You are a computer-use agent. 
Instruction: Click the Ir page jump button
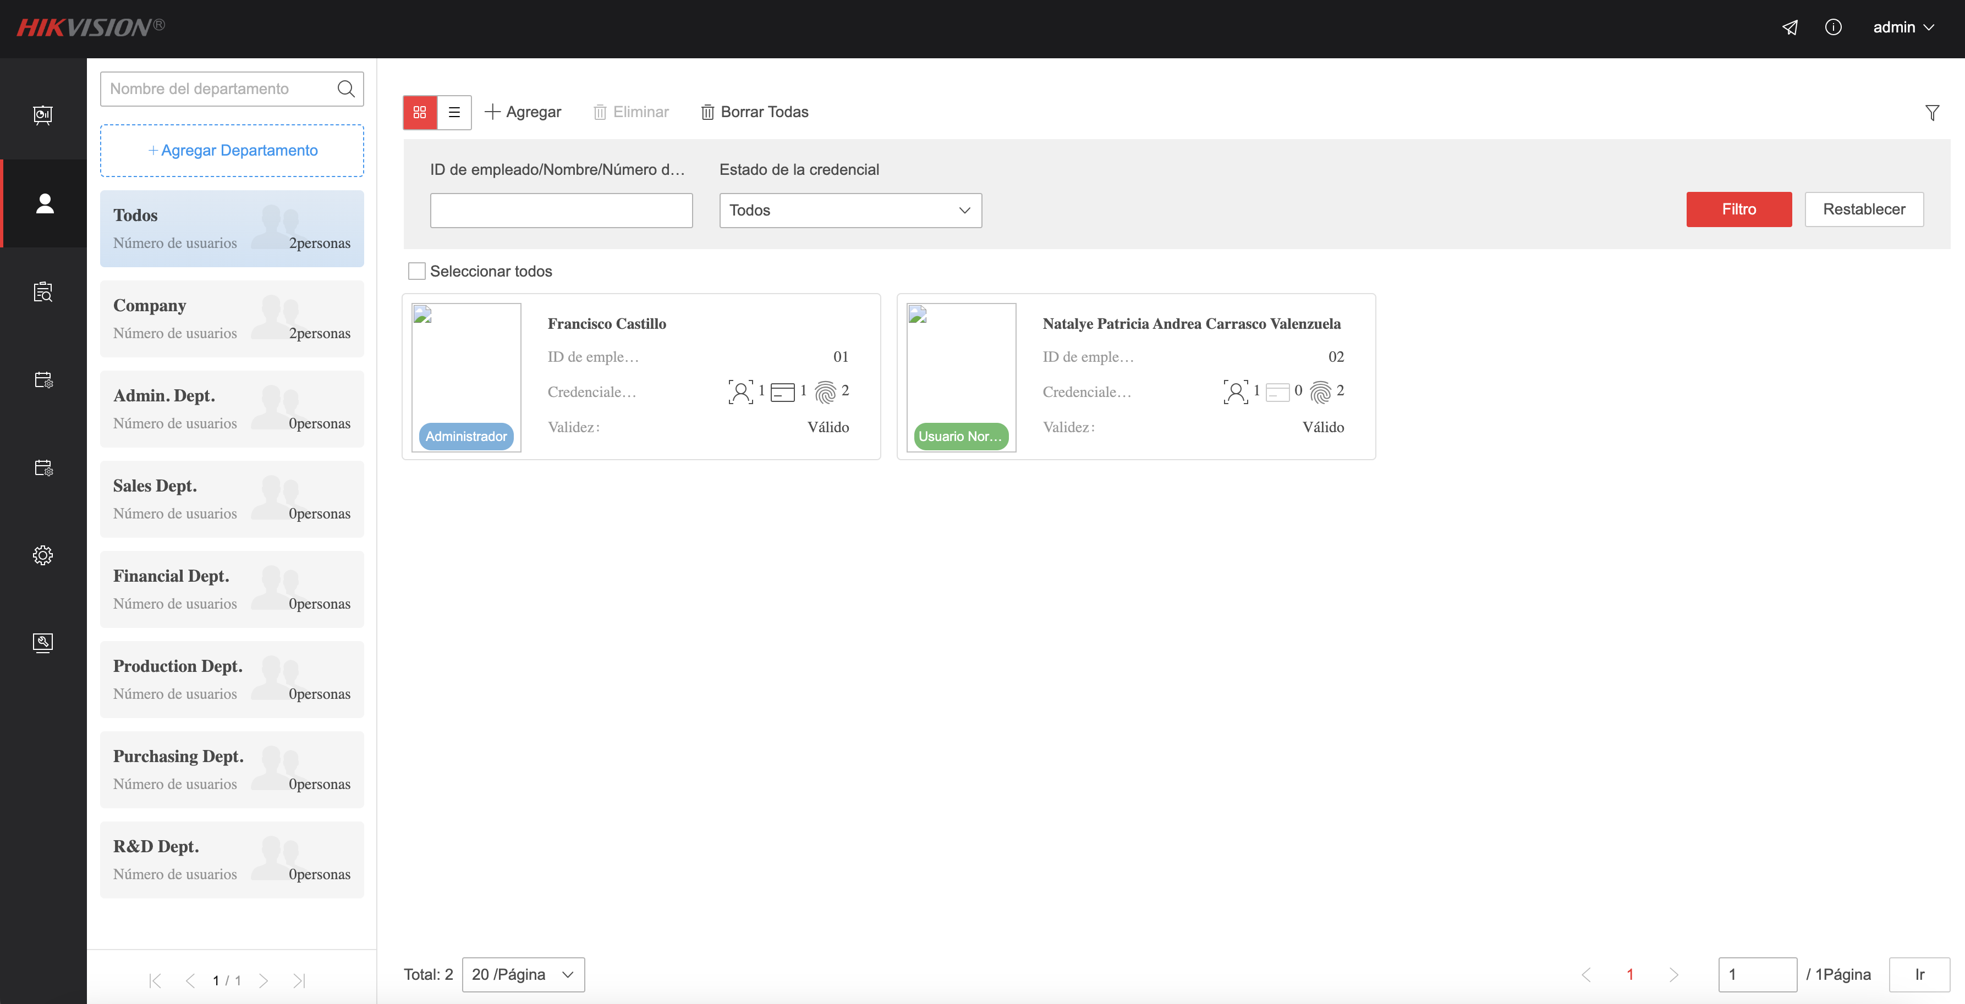[x=1919, y=974]
